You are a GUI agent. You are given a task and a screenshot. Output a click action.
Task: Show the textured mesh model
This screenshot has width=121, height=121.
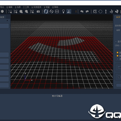[x=27, y=11]
